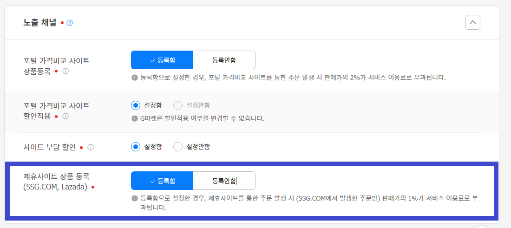Select 설정함 for 포털 가격비교 사이트 할인적용
The image size is (511, 228).
coord(136,105)
